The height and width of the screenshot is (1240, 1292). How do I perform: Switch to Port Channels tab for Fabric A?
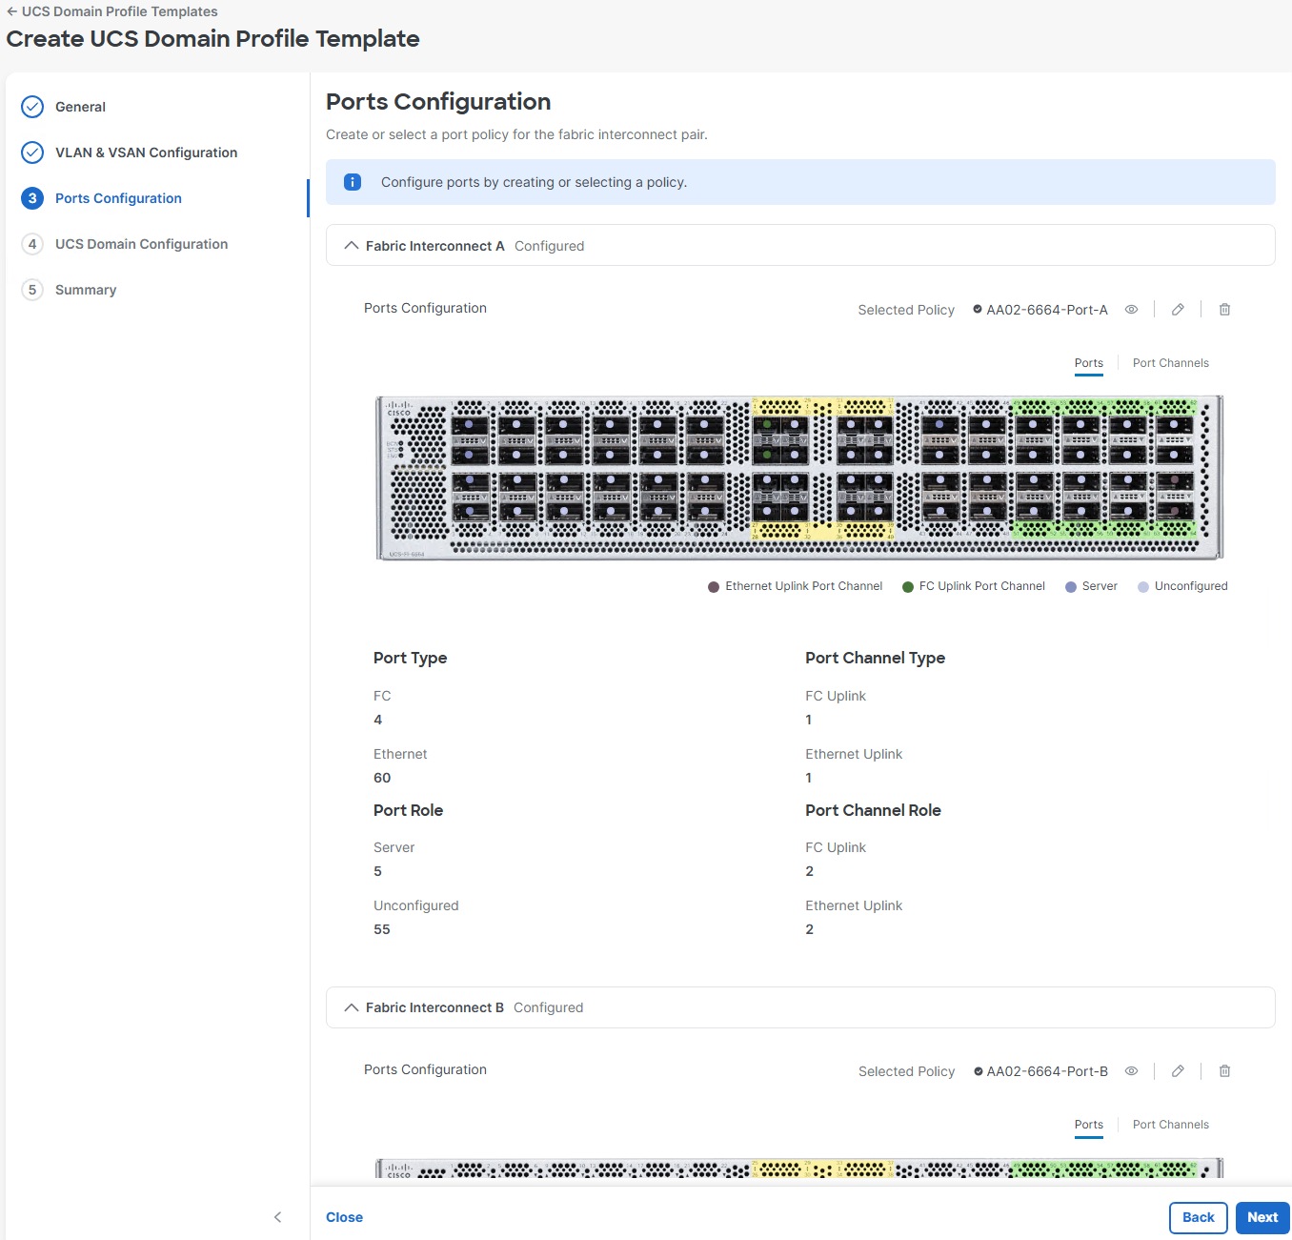click(x=1170, y=363)
